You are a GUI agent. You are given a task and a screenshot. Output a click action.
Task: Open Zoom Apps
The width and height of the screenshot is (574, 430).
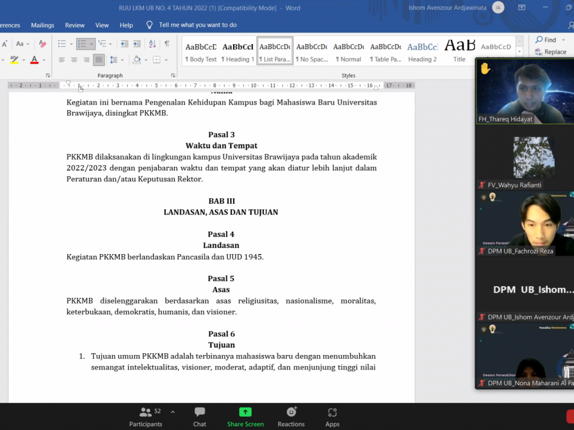tap(332, 417)
